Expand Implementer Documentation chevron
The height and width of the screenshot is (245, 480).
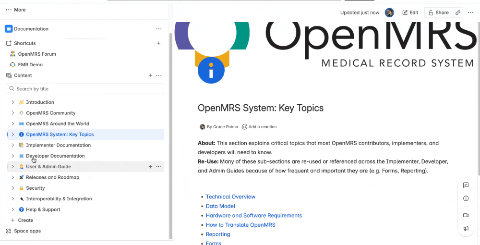(13, 145)
